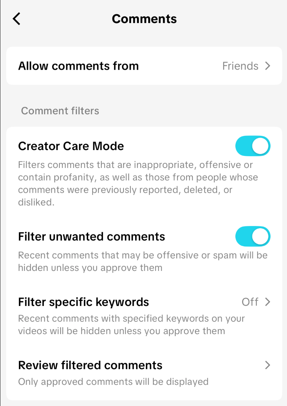This screenshot has width=287, height=406.
Task: Disable the Filter unwanted comments toggle
Action: coord(253,236)
